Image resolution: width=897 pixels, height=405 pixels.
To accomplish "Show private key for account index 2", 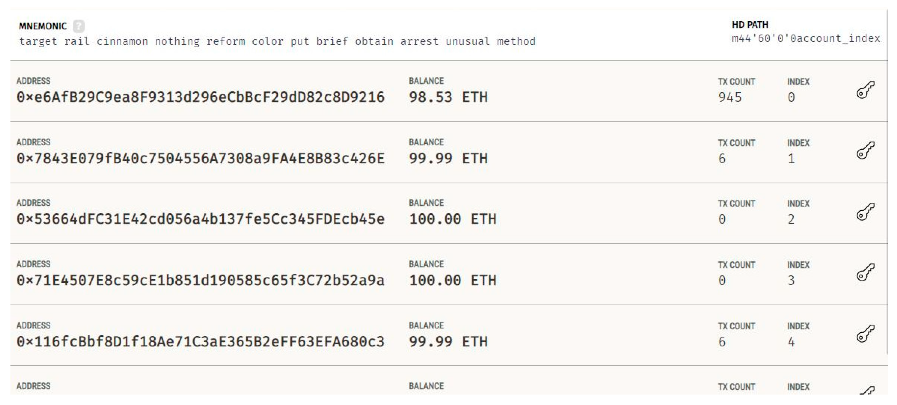I will click(x=865, y=212).
